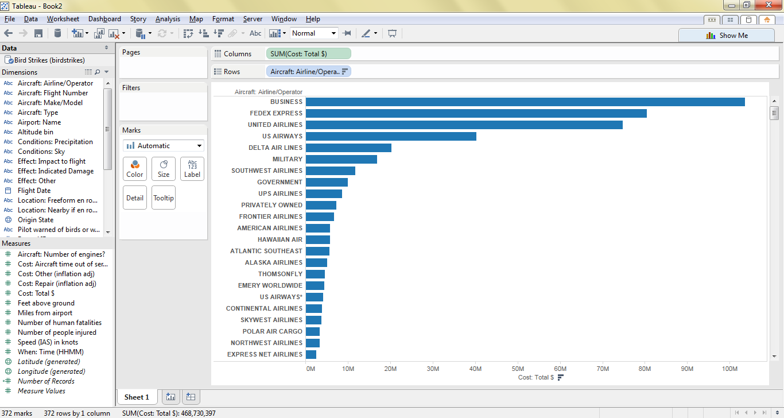Screen dimensions: 784x418
Task: Click the Color button on Marks card
Action: pos(135,169)
